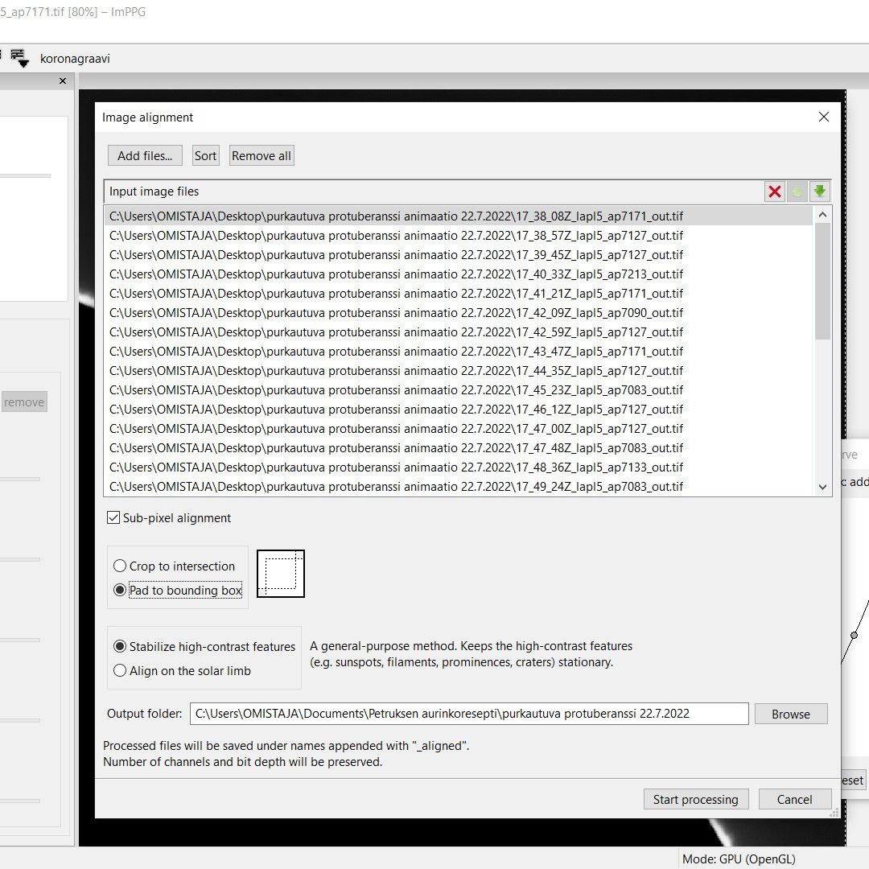
Task: Click the Add files... button
Action: coord(145,156)
